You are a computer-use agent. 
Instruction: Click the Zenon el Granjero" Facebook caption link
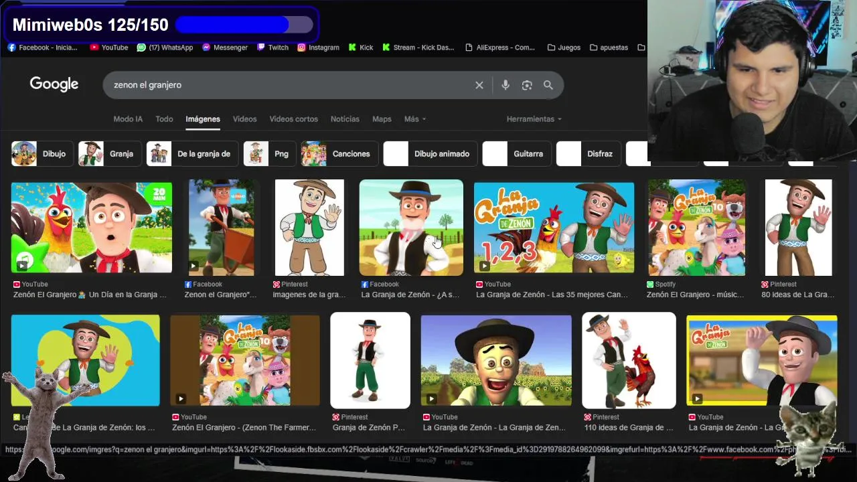point(220,295)
